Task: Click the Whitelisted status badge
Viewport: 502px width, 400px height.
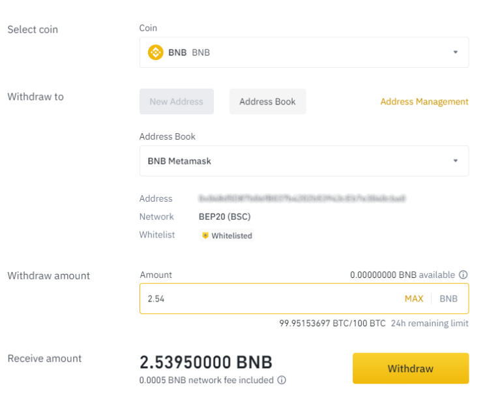Action: tap(227, 236)
